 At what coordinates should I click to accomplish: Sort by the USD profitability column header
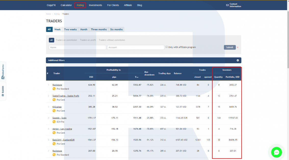tap(91, 77)
